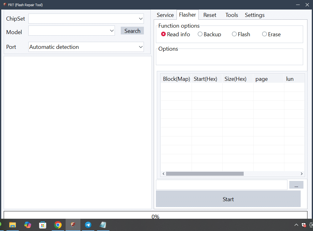The height and width of the screenshot is (231, 313).
Task: Open Windows Security from the system tray
Action: point(303,225)
